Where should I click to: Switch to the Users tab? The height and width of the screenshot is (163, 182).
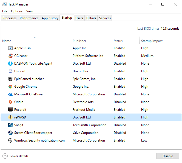tap(79, 18)
